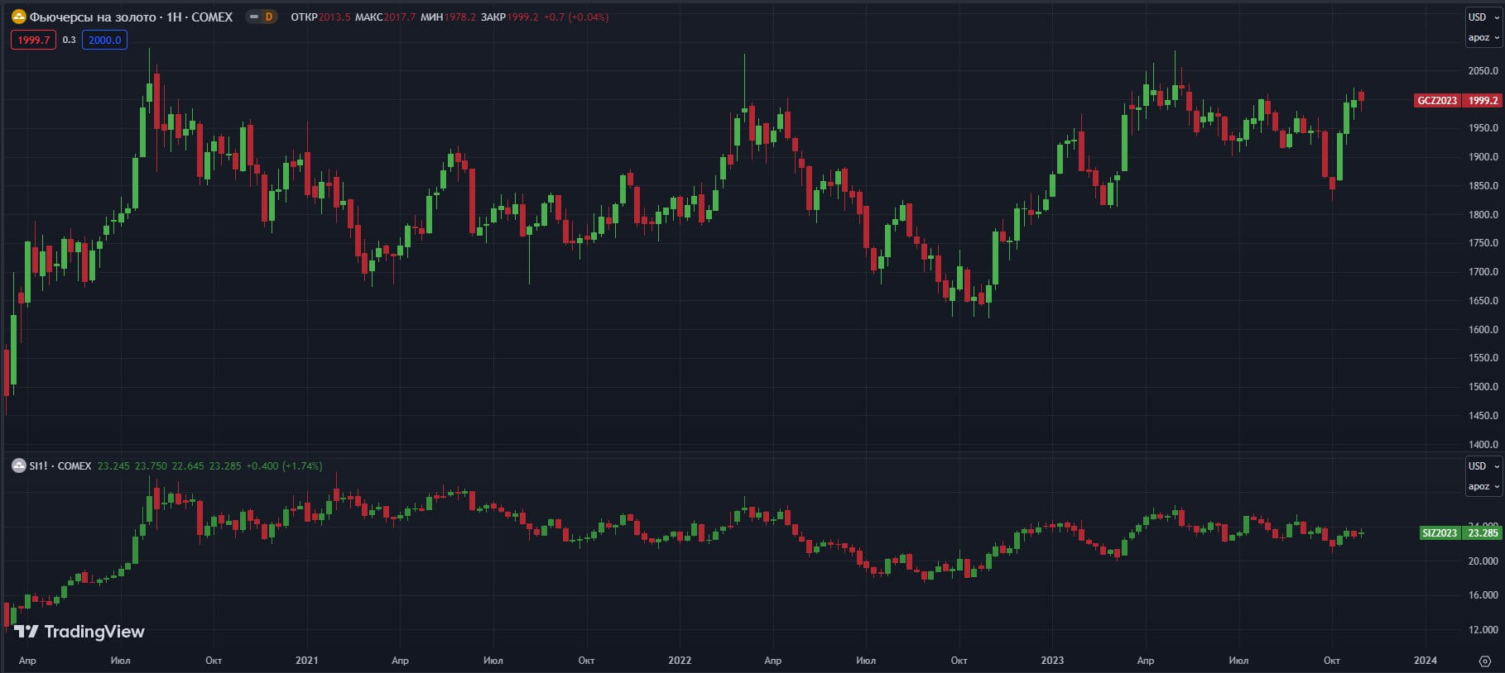Image resolution: width=1505 pixels, height=673 pixels.
Task: Click the gold futures symbol icon
Action: click(18, 17)
